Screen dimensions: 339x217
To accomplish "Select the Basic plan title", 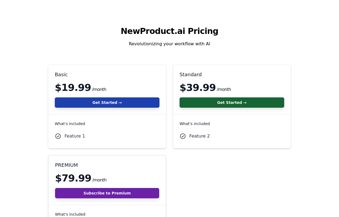I will [x=61, y=75].
